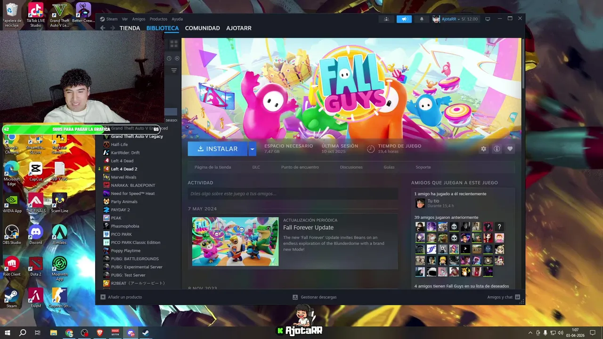Toggle recent sort clock icon in library
Image resolution: width=603 pixels, height=339 pixels.
(169, 58)
